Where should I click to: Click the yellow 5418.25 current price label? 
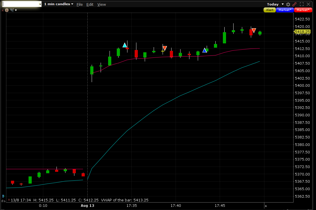[302, 32]
